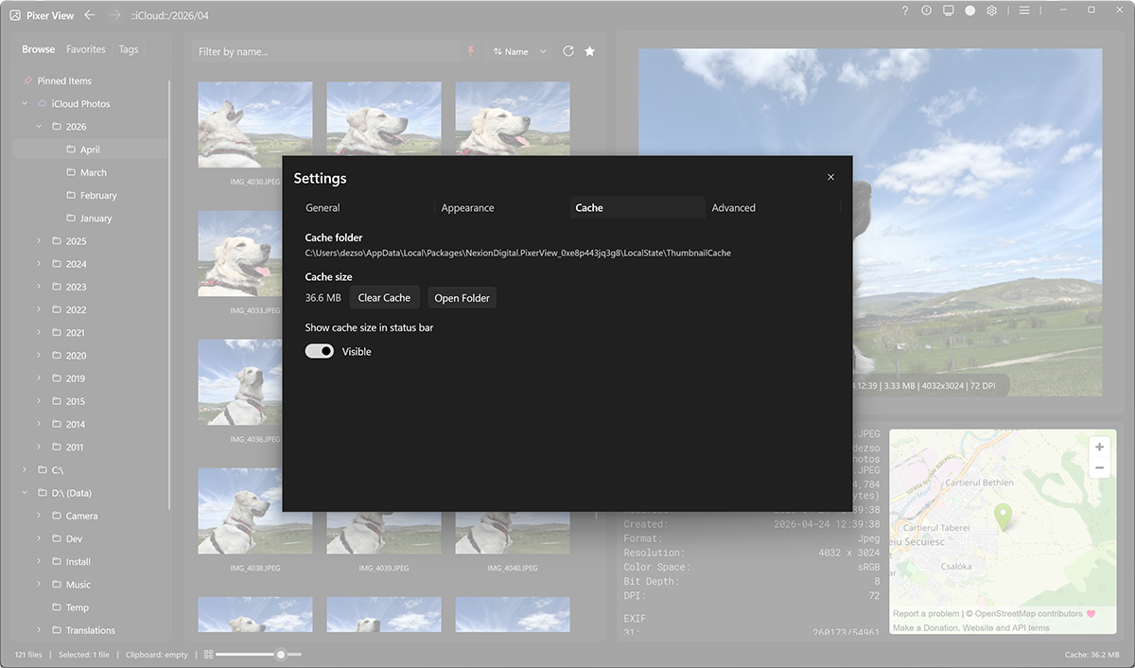Expand the 2025 folder
Screen dimensions: 1135x668
[x=40, y=240]
